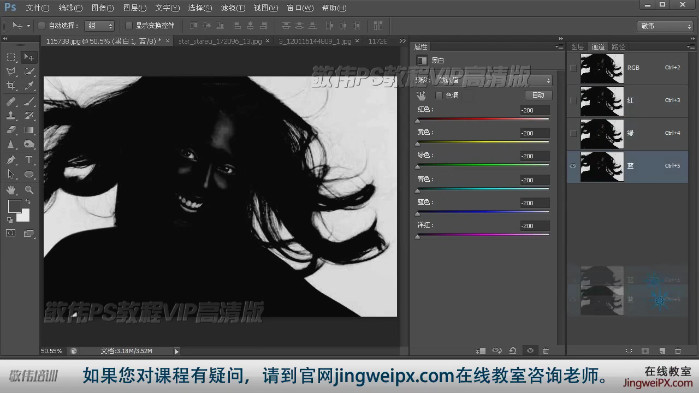The height and width of the screenshot is (393, 699).
Task: Switch to the 路径 panel tab
Action: (x=618, y=47)
